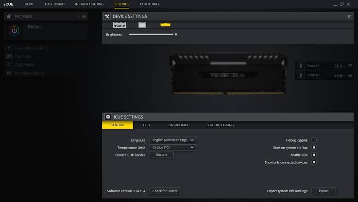The width and height of the screenshot is (358, 202).
Task: Click the Notifications chat icon
Action: tap(9, 73)
